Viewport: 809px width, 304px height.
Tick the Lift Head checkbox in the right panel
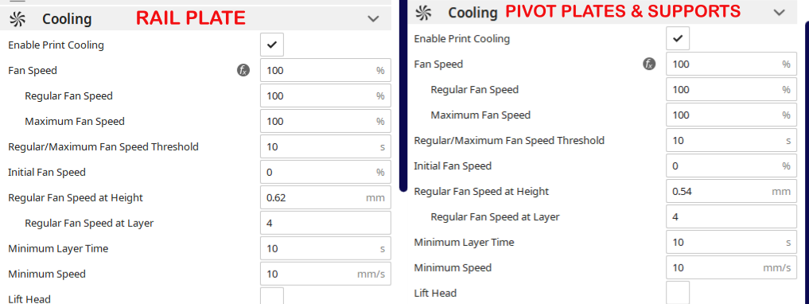[678, 293]
